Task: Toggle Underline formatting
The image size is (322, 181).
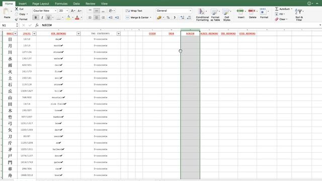Action: coord(48,18)
